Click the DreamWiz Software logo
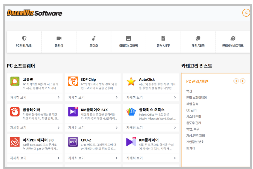This screenshot has height=169, width=253. (x=35, y=13)
